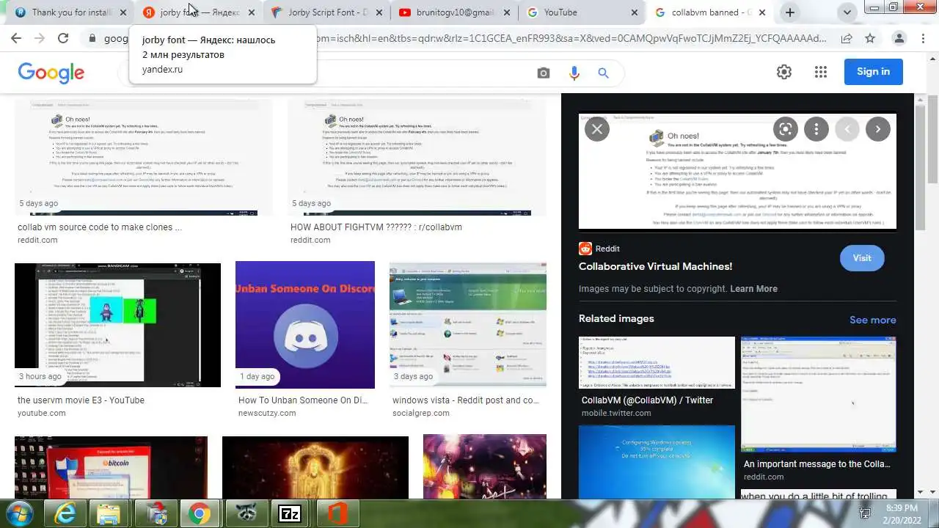Switch to jorby font Yandex tab
This screenshot has width=939, height=528.
click(197, 12)
